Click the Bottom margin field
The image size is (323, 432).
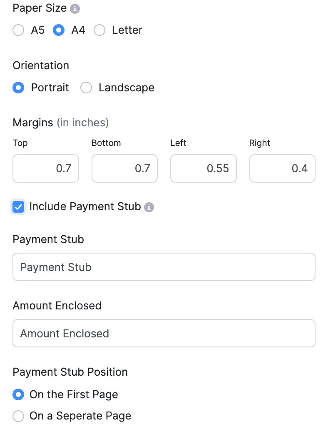tap(124, 168)
